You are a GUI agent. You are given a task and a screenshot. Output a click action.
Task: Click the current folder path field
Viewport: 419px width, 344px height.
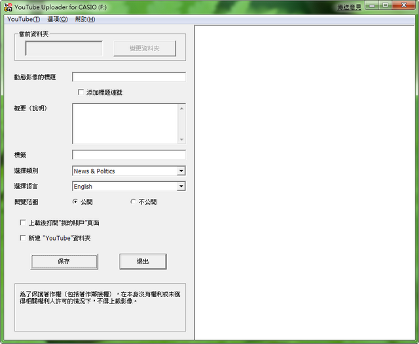pyautogui.click(x=64, y=48)
